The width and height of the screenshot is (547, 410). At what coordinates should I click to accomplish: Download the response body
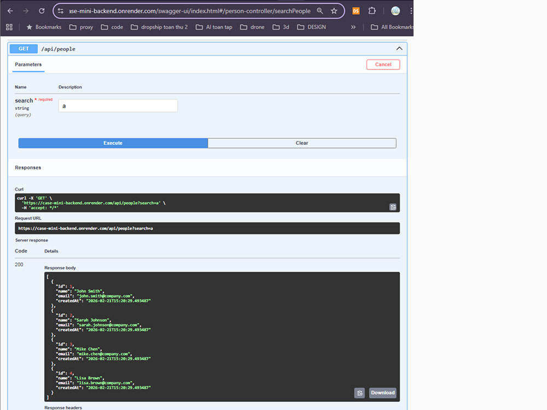(383, 393)
